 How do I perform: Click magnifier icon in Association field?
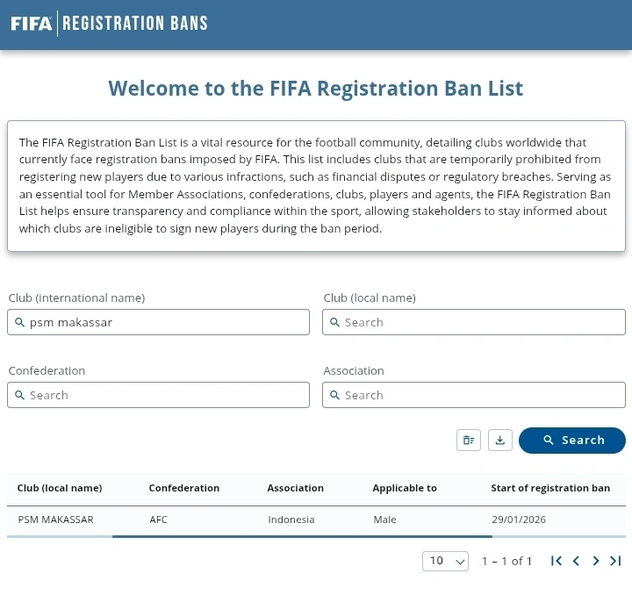334,395
